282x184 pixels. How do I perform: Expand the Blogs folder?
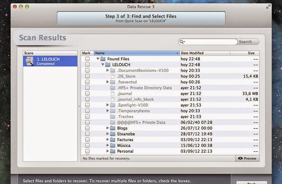pos(108,128)
